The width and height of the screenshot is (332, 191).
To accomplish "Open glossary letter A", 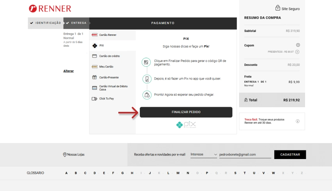I will coord(66,173).
